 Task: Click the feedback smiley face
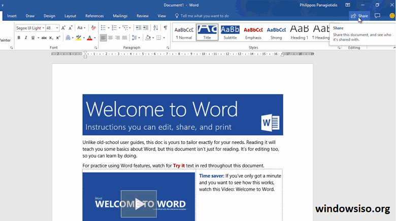click(392, 16)
